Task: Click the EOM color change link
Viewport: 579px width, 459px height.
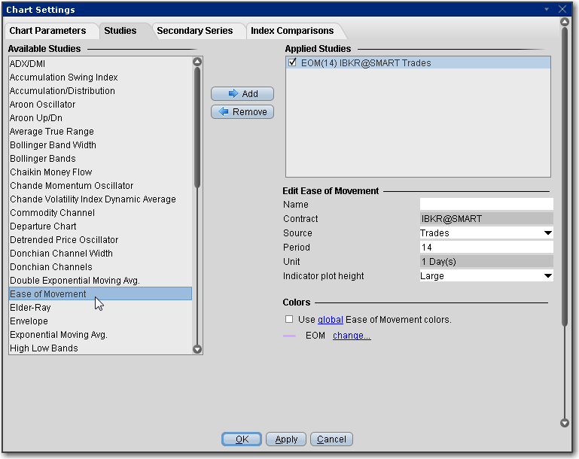Action: coord(352,336)
